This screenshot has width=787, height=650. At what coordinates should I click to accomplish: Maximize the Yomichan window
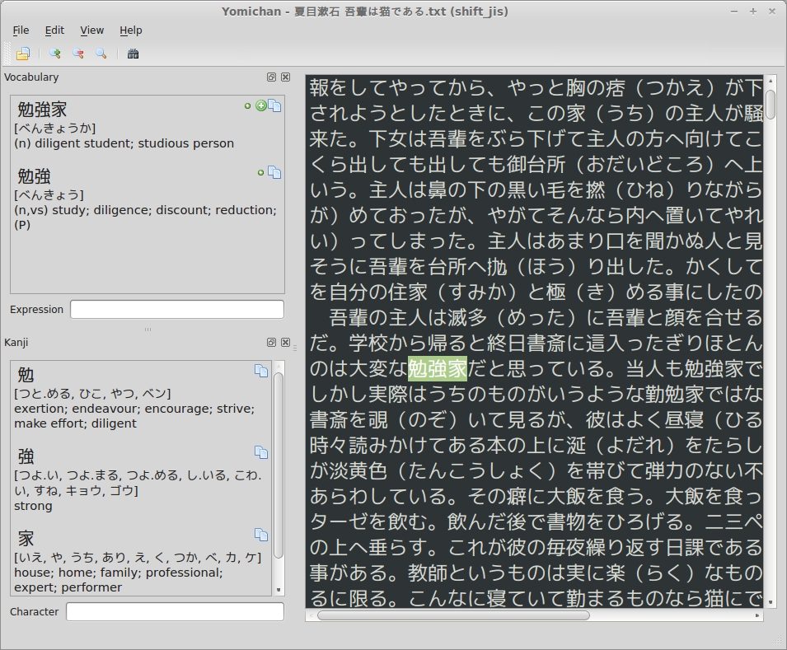pos(753,12)
